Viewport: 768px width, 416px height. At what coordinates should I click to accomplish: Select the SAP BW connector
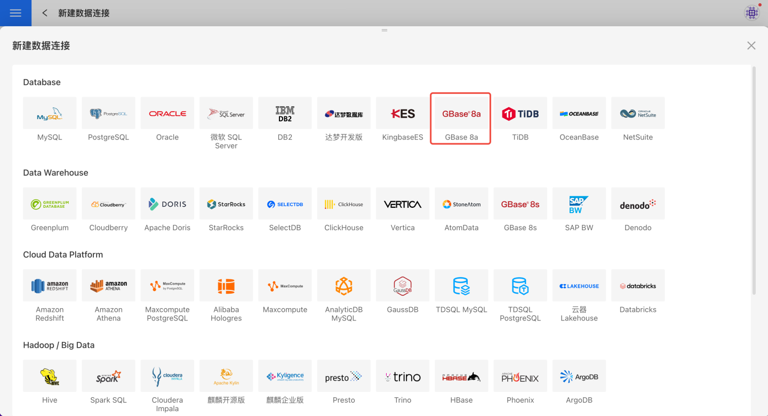pos(579,204)
